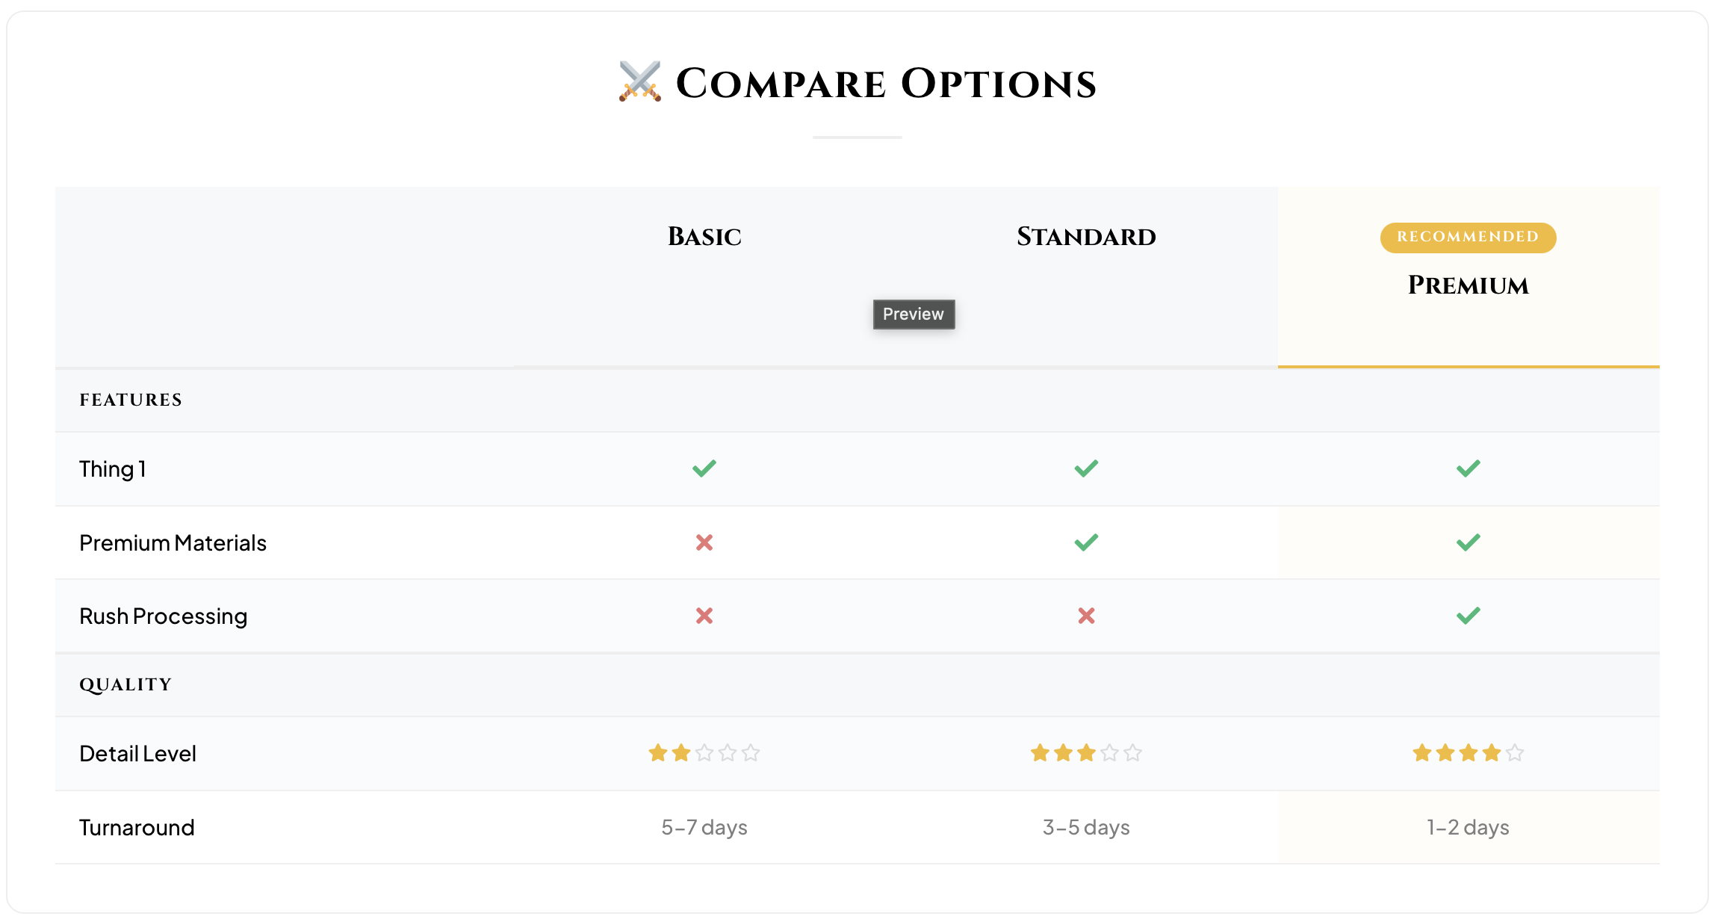The width and height of the screenshot is (1715, 919).
Task: Select the Basic column header
Action: [704, 237]
